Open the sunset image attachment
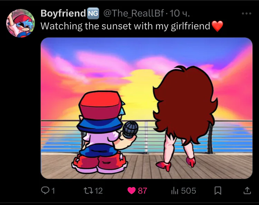This screenshot has width=259, height=205. [146, 108]
